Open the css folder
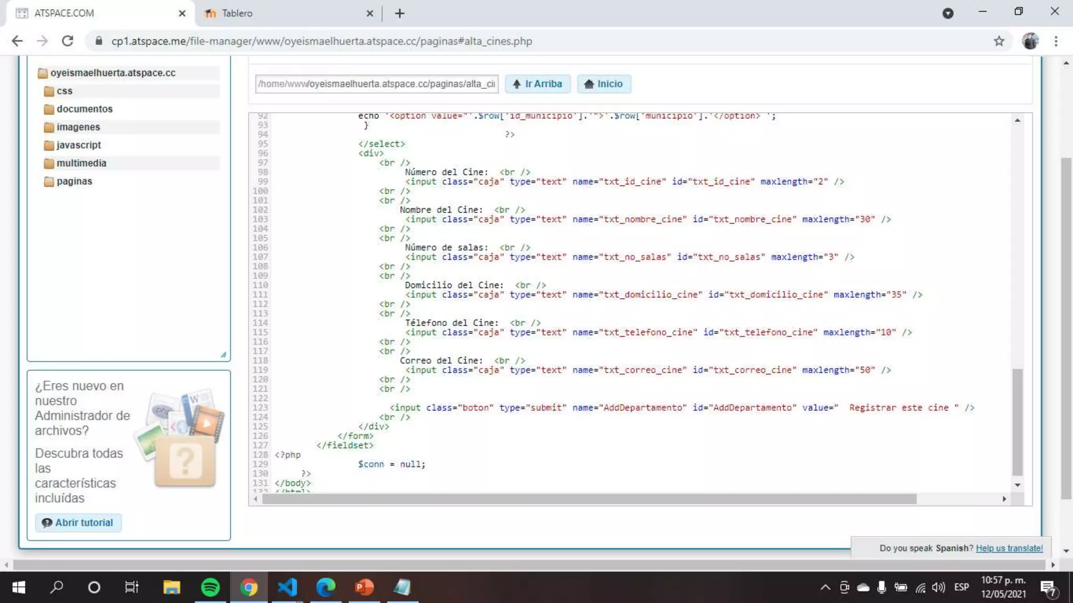The width and height of the screenshot is (1073, 603). 64,91
